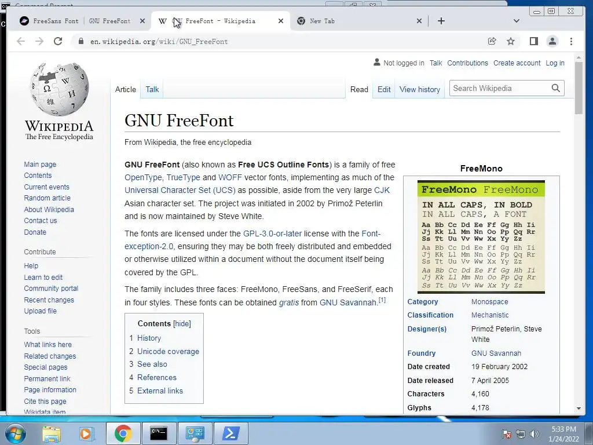Viewport: 593px width, 445px height.
Task: Open the Edit tab
Action: coord(384,90)
